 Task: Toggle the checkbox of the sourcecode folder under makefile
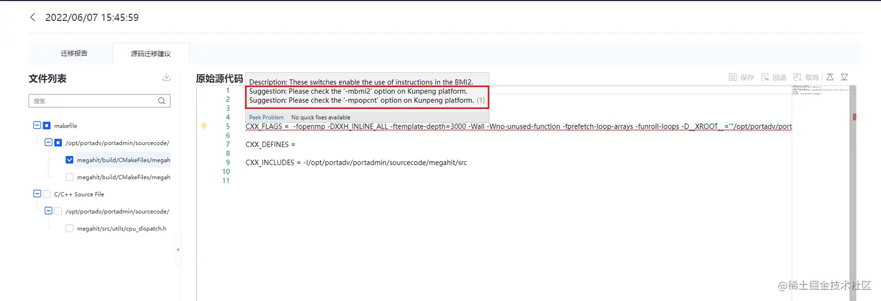point(58,142)
